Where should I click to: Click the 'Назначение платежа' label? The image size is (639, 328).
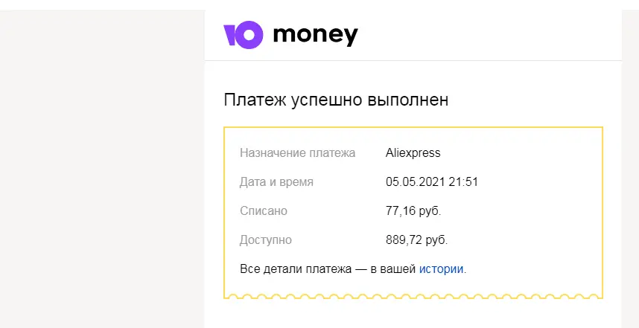[297, 153]
